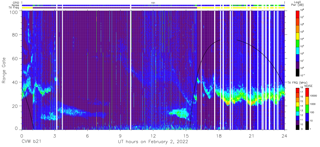The height and width of the screenshot is (147, 320).
Task: Click the 10000 label on NOISE scale
Action: 314,96
